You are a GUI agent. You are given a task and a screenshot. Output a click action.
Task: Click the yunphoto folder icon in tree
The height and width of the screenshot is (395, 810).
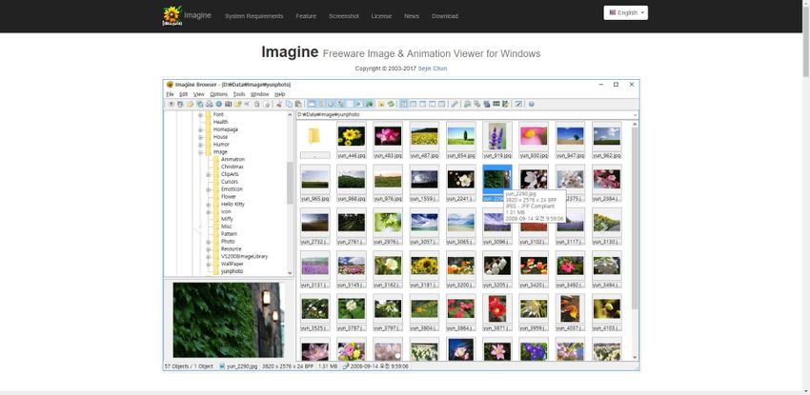click(x=215, y=271)
